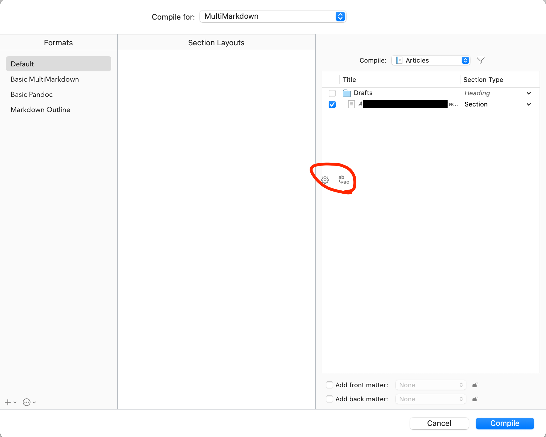
Task: Select the Default format
Action: (x=59, y=64)
